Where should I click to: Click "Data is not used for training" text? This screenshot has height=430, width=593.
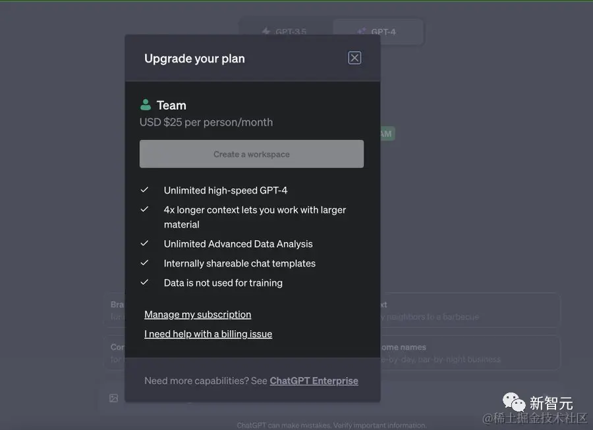(x=223, y=283)
